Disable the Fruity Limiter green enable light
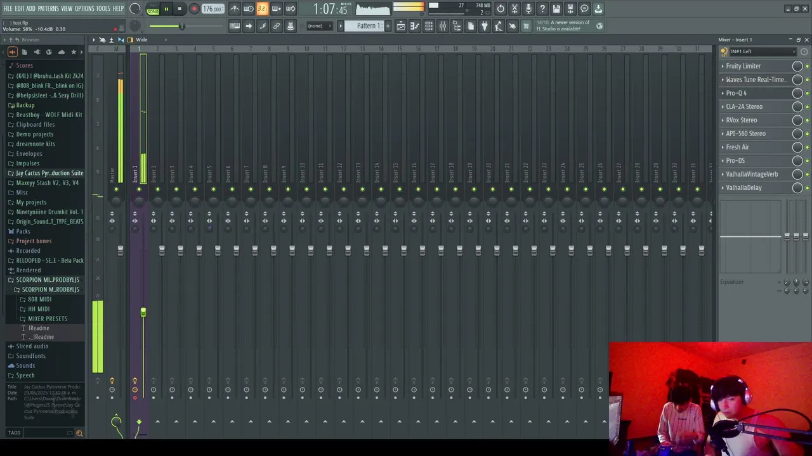The height and width of the screenshot is (456, 812). coord(807,66)
